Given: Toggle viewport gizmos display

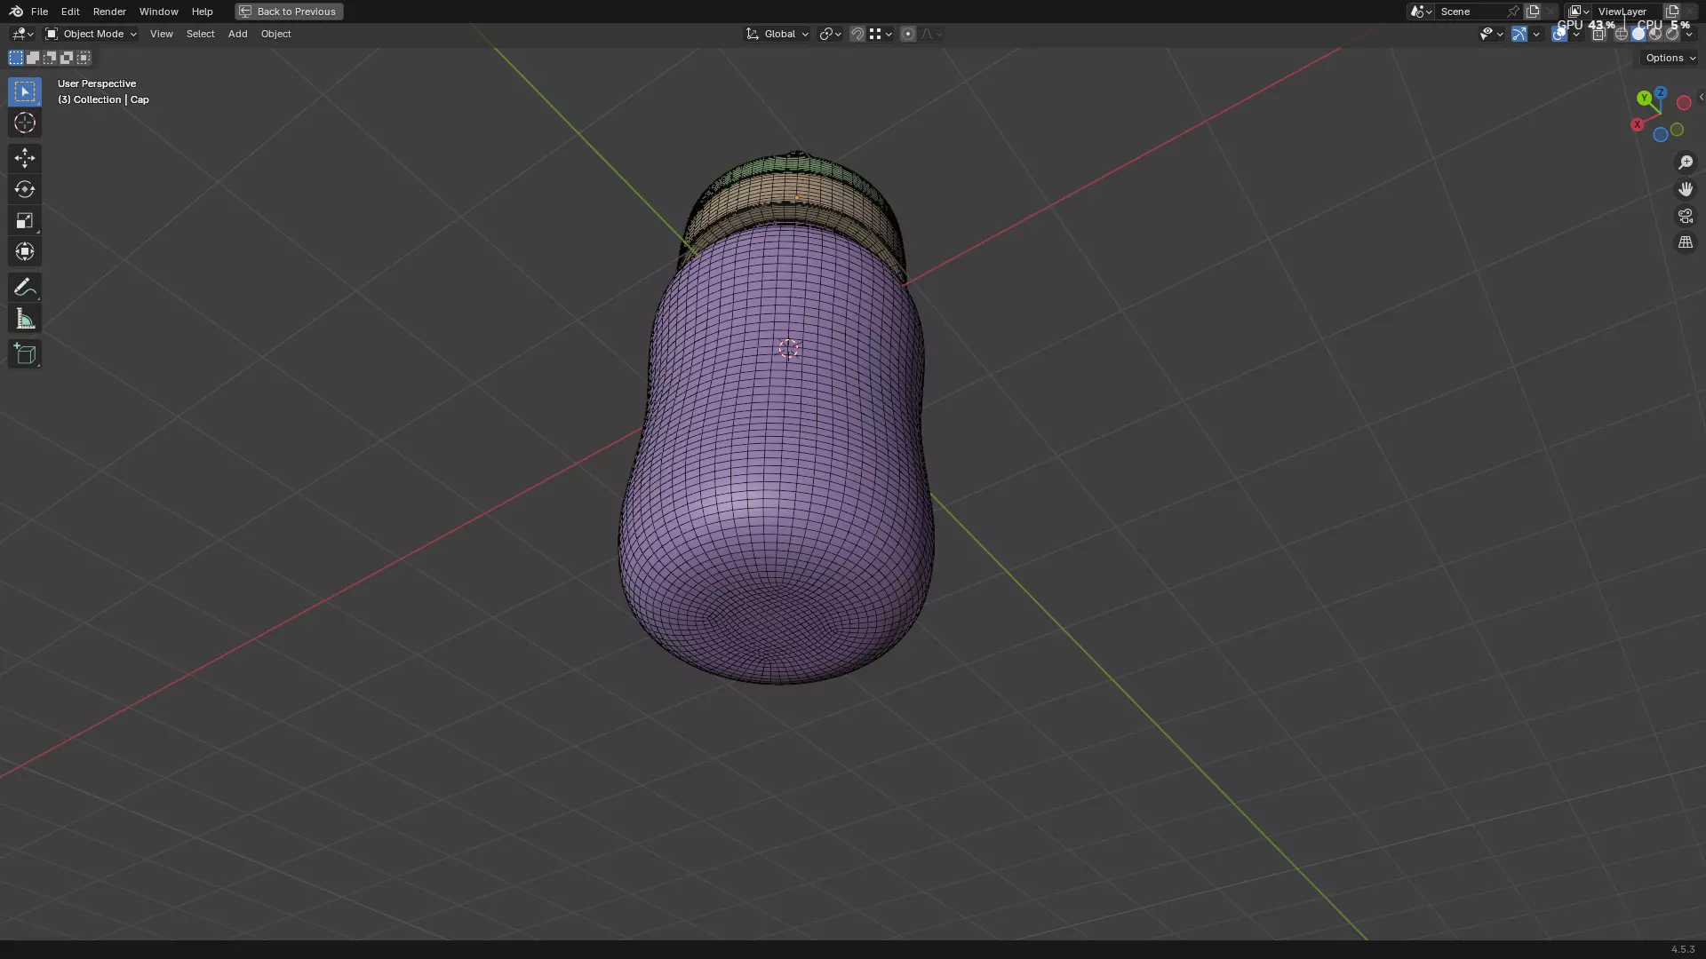Looking at the screenshot, I should [1519, 34].
